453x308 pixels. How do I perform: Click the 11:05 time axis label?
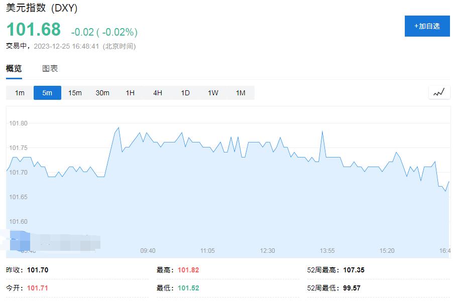pyautogui.click(x=207, y=250)
